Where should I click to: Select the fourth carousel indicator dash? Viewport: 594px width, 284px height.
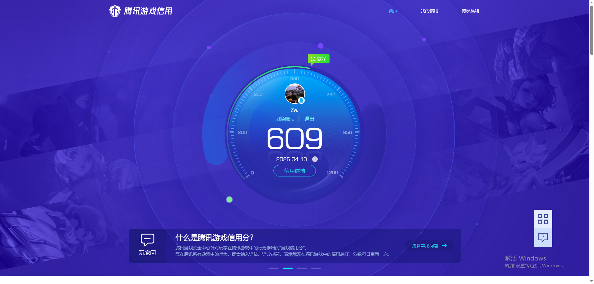(316, 268)
